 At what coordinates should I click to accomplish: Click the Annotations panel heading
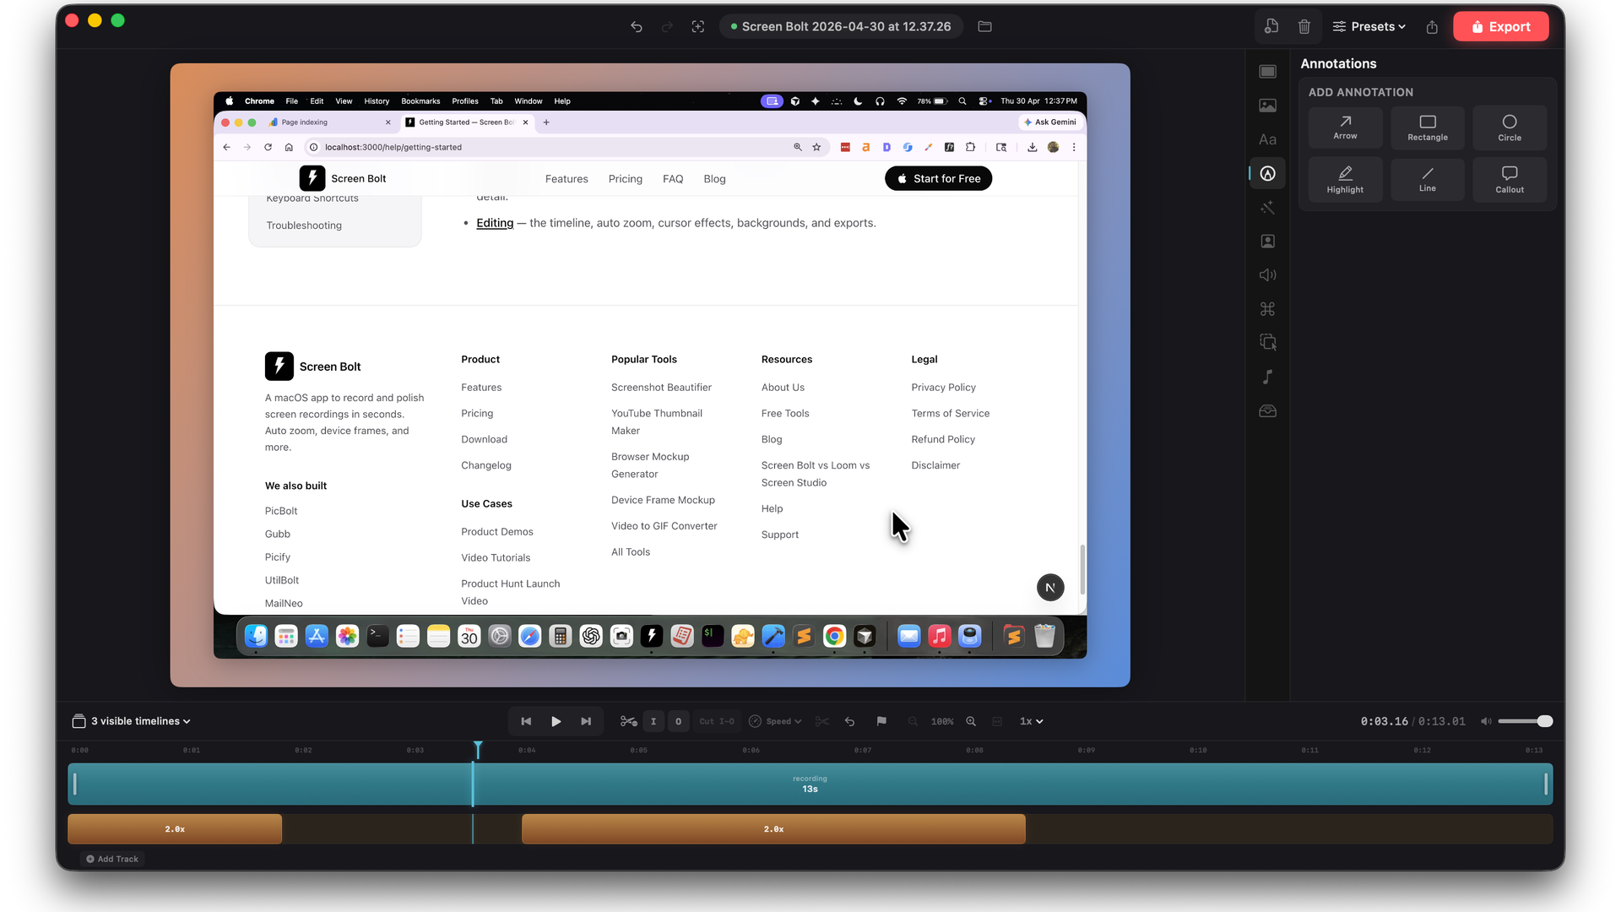click(x=1338, y=63)
